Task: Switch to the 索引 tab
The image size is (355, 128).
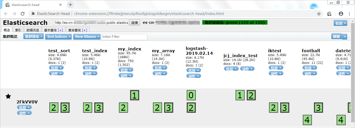Action: [18, 30]
